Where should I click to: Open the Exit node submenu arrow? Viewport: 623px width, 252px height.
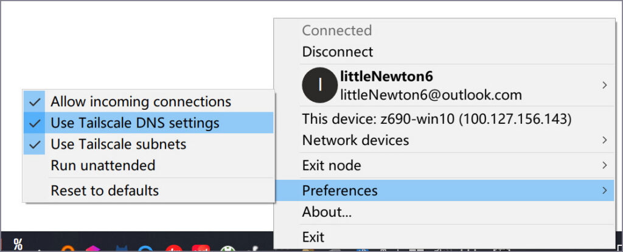click(604, 165)
